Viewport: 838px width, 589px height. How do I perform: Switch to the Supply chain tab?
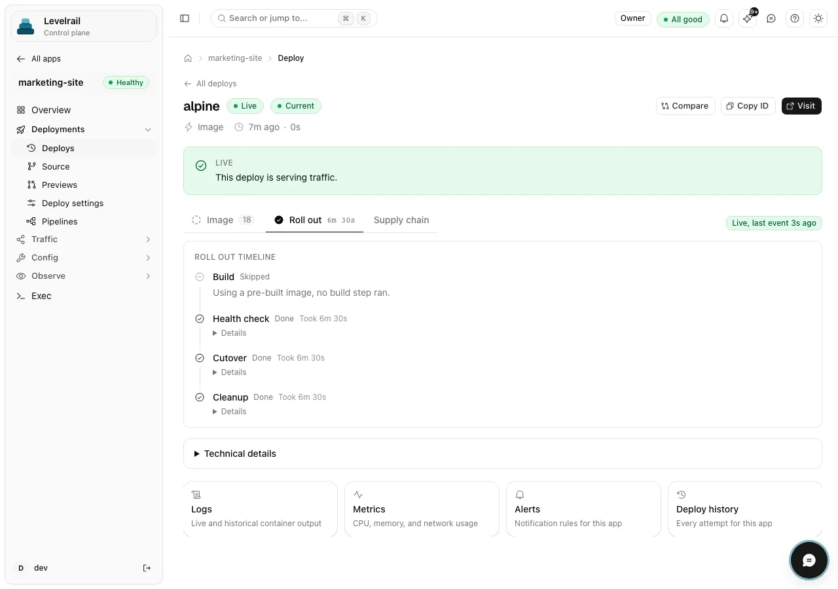(x=401, y=220)
